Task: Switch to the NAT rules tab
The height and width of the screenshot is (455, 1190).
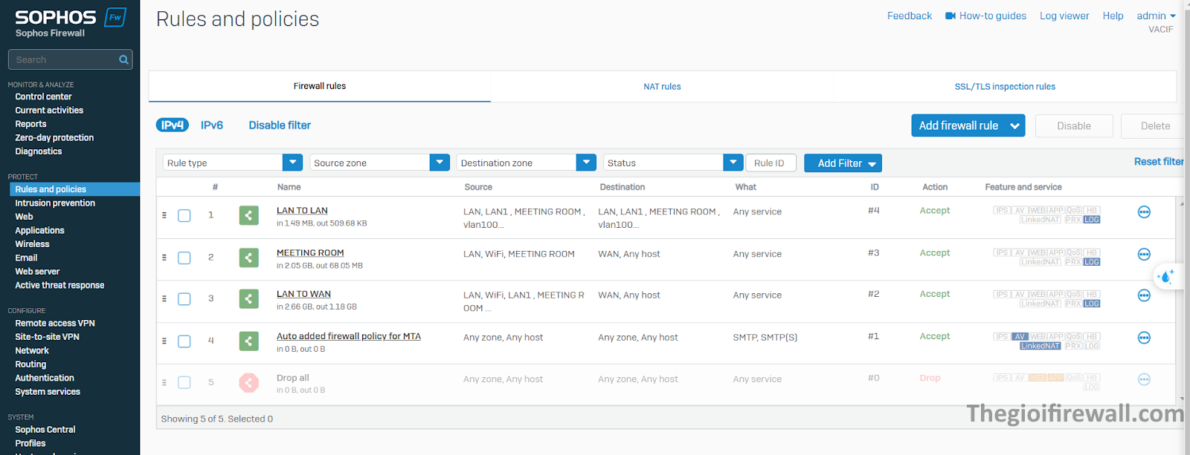Action: coord(662,87)
